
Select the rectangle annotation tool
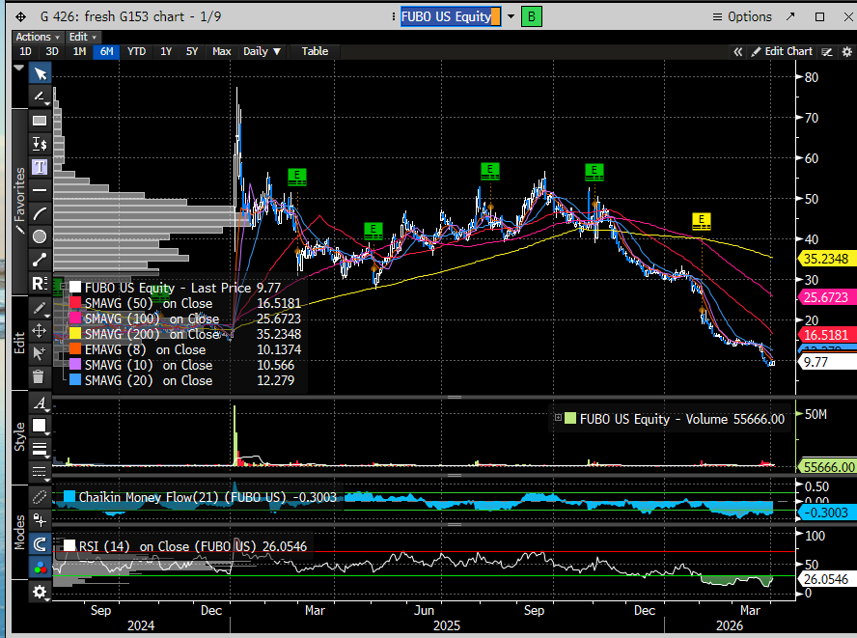coord(40,120)
